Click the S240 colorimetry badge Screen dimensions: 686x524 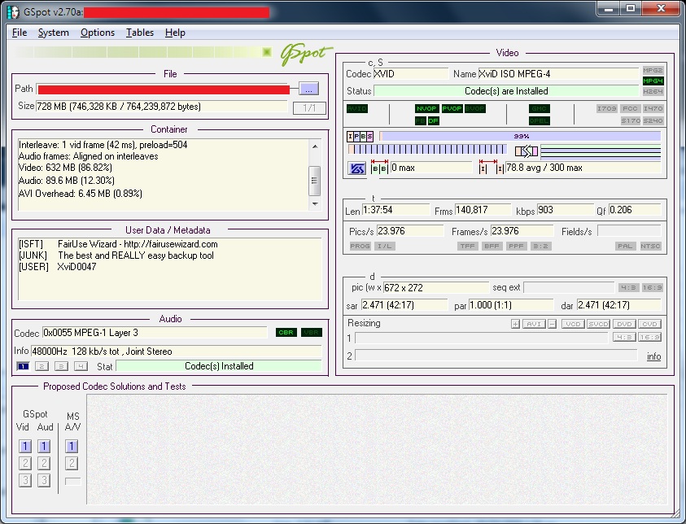(x=653, y=120)
